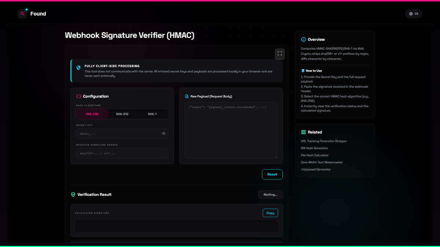Click into the Raw Payload text area

coord(231,130)
